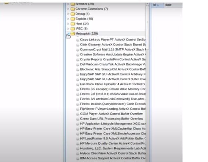Click status dot for Green Dam URL module

coord(78,119)
